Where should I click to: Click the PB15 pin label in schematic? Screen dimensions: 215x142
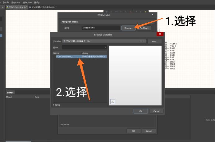tap(172, 62)
